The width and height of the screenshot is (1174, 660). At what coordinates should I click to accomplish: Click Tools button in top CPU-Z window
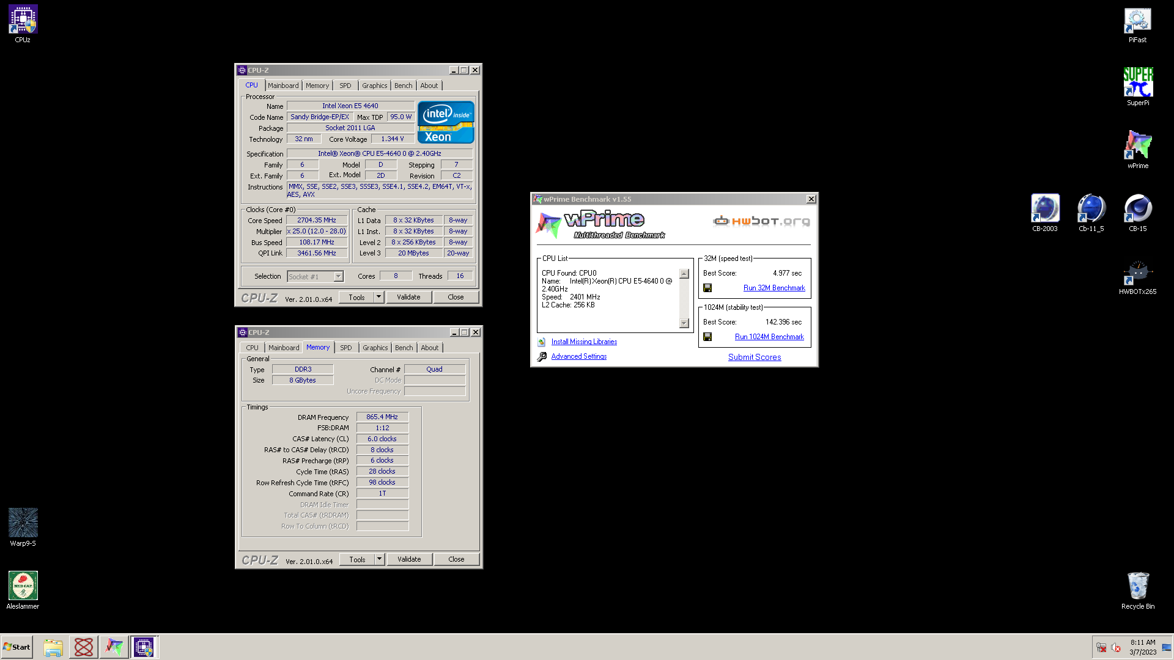coord(356,297)
